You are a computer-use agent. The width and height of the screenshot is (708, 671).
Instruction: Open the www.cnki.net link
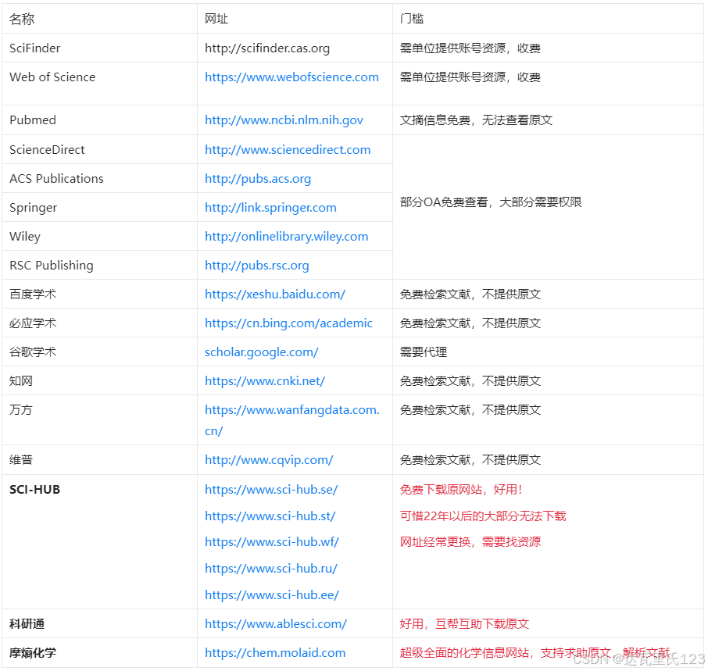pos(265,381)
